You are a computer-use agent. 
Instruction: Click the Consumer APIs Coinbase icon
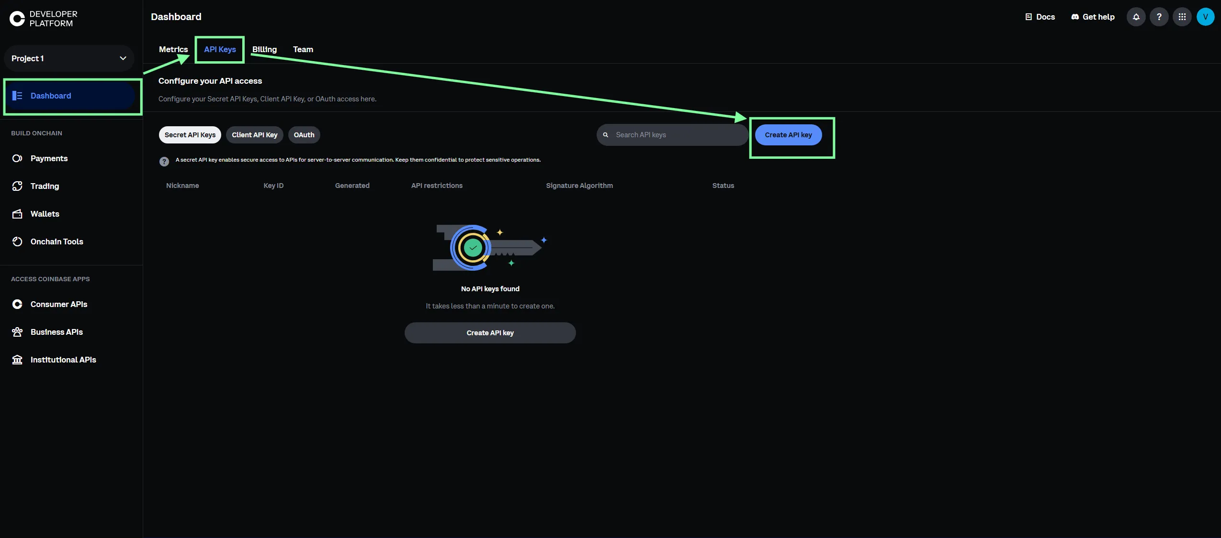pos(17,304)
